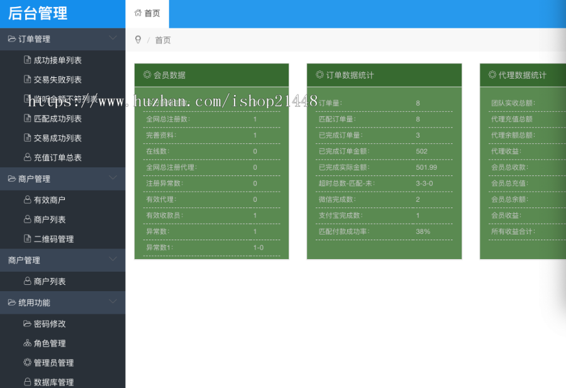Select 全网总注册数 row label

(x=168, y=119)
